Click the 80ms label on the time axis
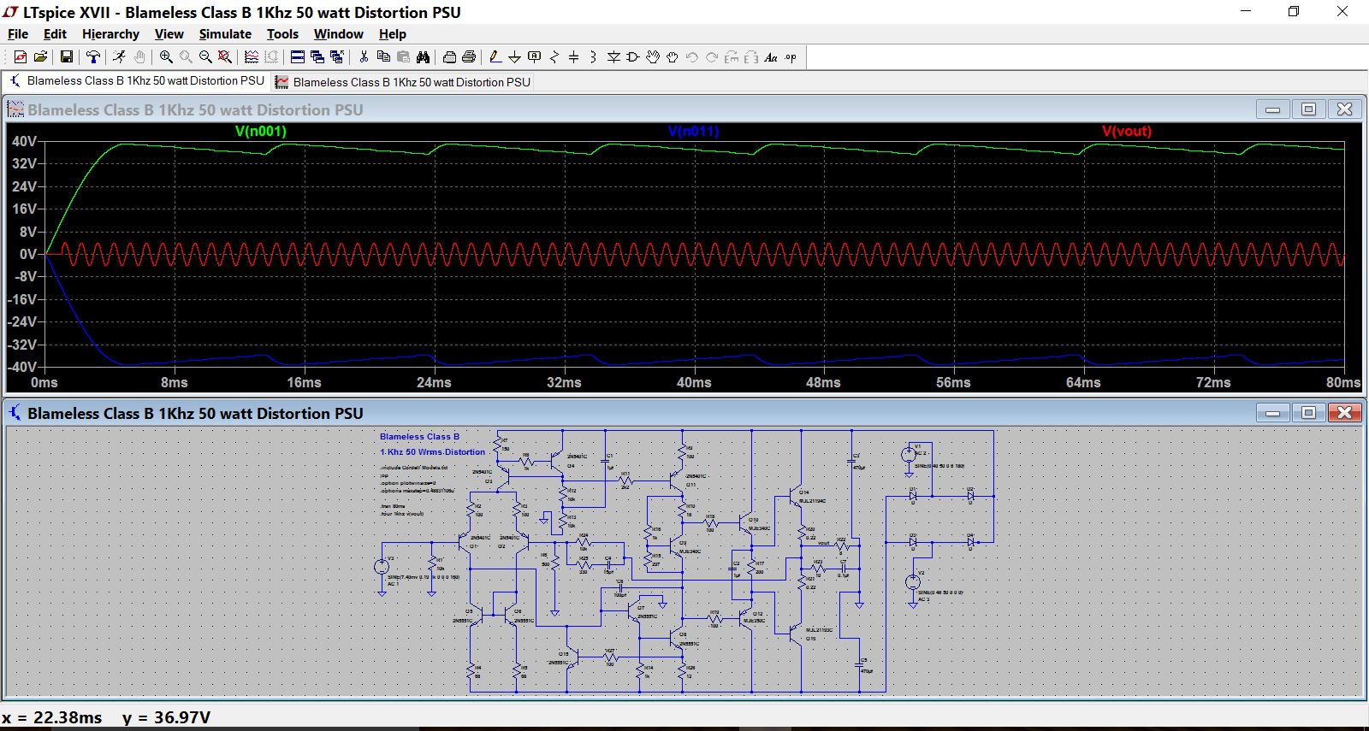 1343,382
